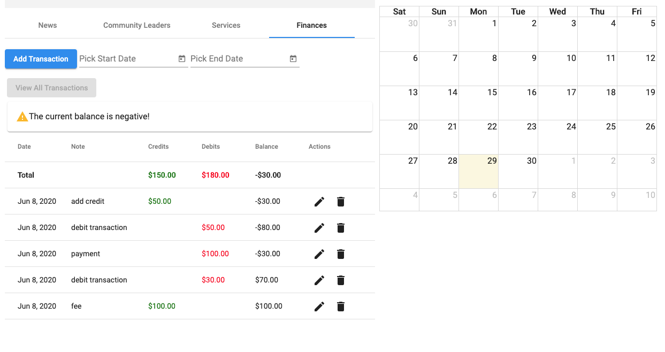Delete the 'fee' transaction
The height and width of the screenshot is (352, 665).
(341, 307)
